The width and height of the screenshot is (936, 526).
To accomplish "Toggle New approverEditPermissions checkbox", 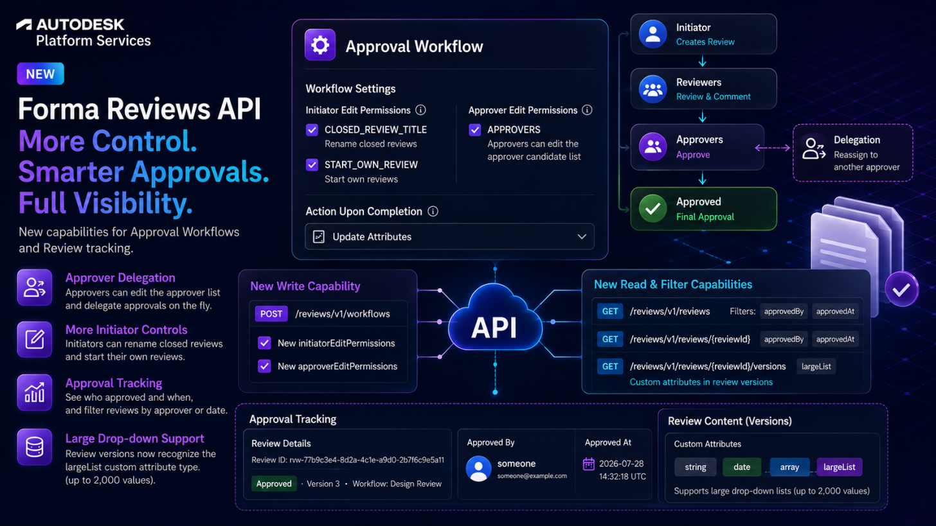I will point(264,366).
